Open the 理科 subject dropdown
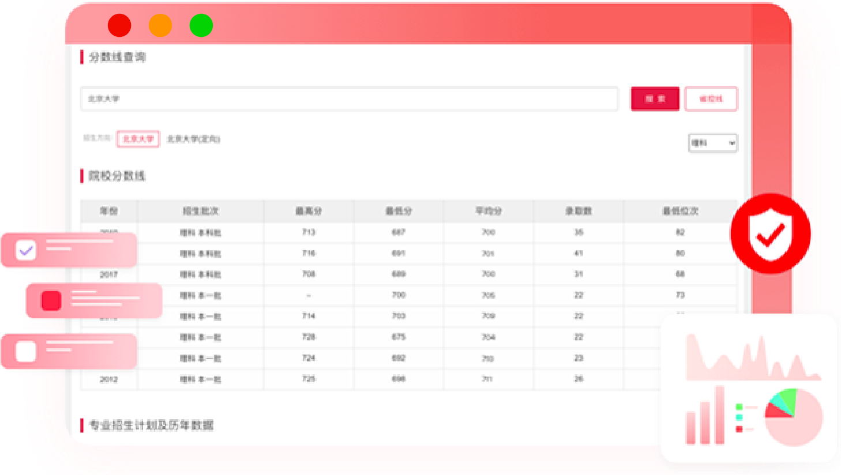 pyautogui.click(x=713, y=143)
